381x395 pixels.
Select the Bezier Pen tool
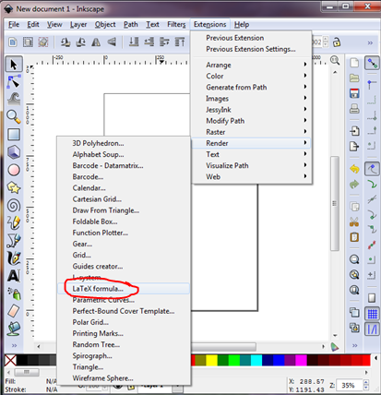[14, 240]
